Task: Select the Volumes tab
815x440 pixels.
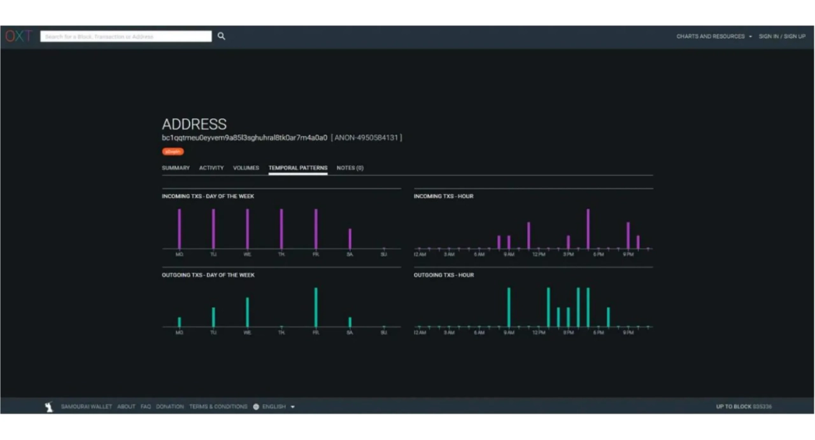Action: (x=246, y=168)
